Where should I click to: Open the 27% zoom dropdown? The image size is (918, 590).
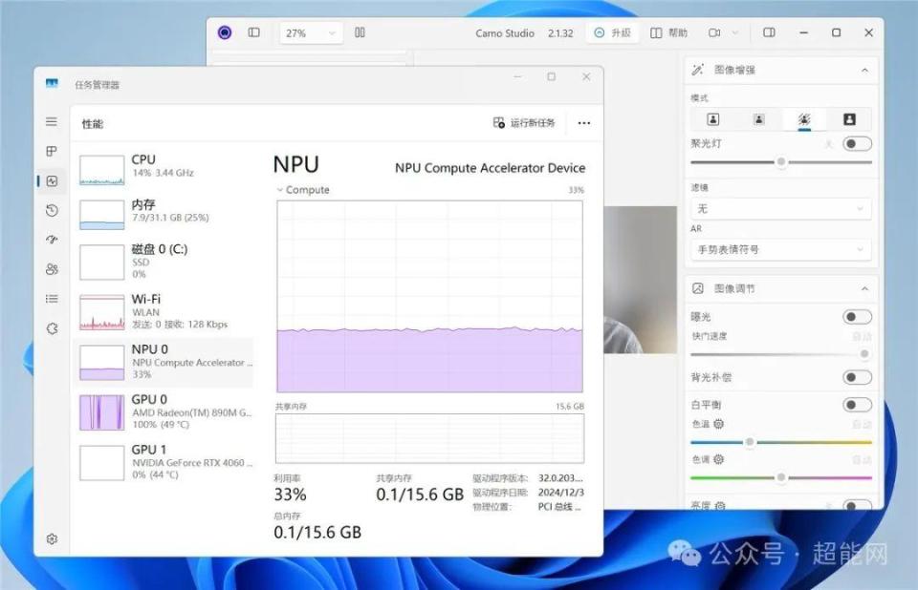click(311, 32)
